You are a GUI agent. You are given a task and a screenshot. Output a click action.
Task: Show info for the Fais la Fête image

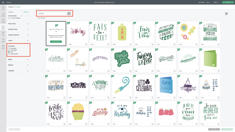pyautogui.click(x=109, y=44)
